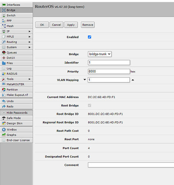Click the MPLS icon
The image size is (174, 185).
[4, 37]
